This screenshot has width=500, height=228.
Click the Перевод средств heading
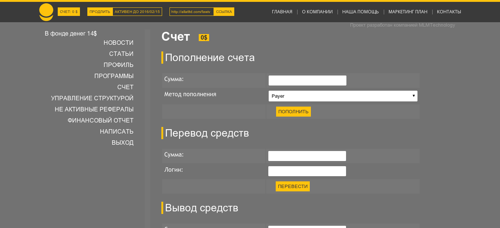(207, 133)
